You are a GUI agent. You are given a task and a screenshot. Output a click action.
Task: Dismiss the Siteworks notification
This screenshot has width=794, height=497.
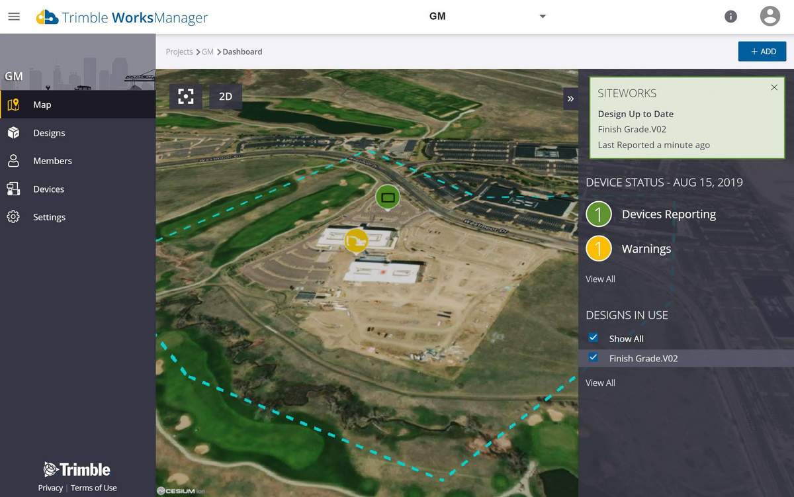[x=773, y=87]
